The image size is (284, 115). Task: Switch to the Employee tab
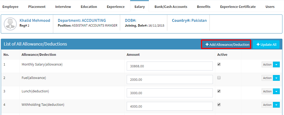click(11, 7)
